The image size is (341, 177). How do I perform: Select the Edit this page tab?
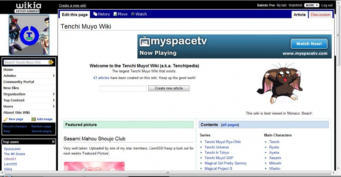tap(75, 15)
